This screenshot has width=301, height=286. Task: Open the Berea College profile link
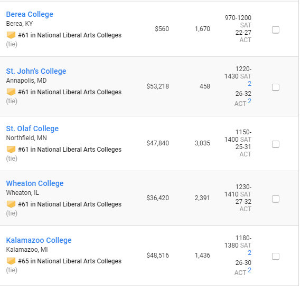(x=30, y=14)
